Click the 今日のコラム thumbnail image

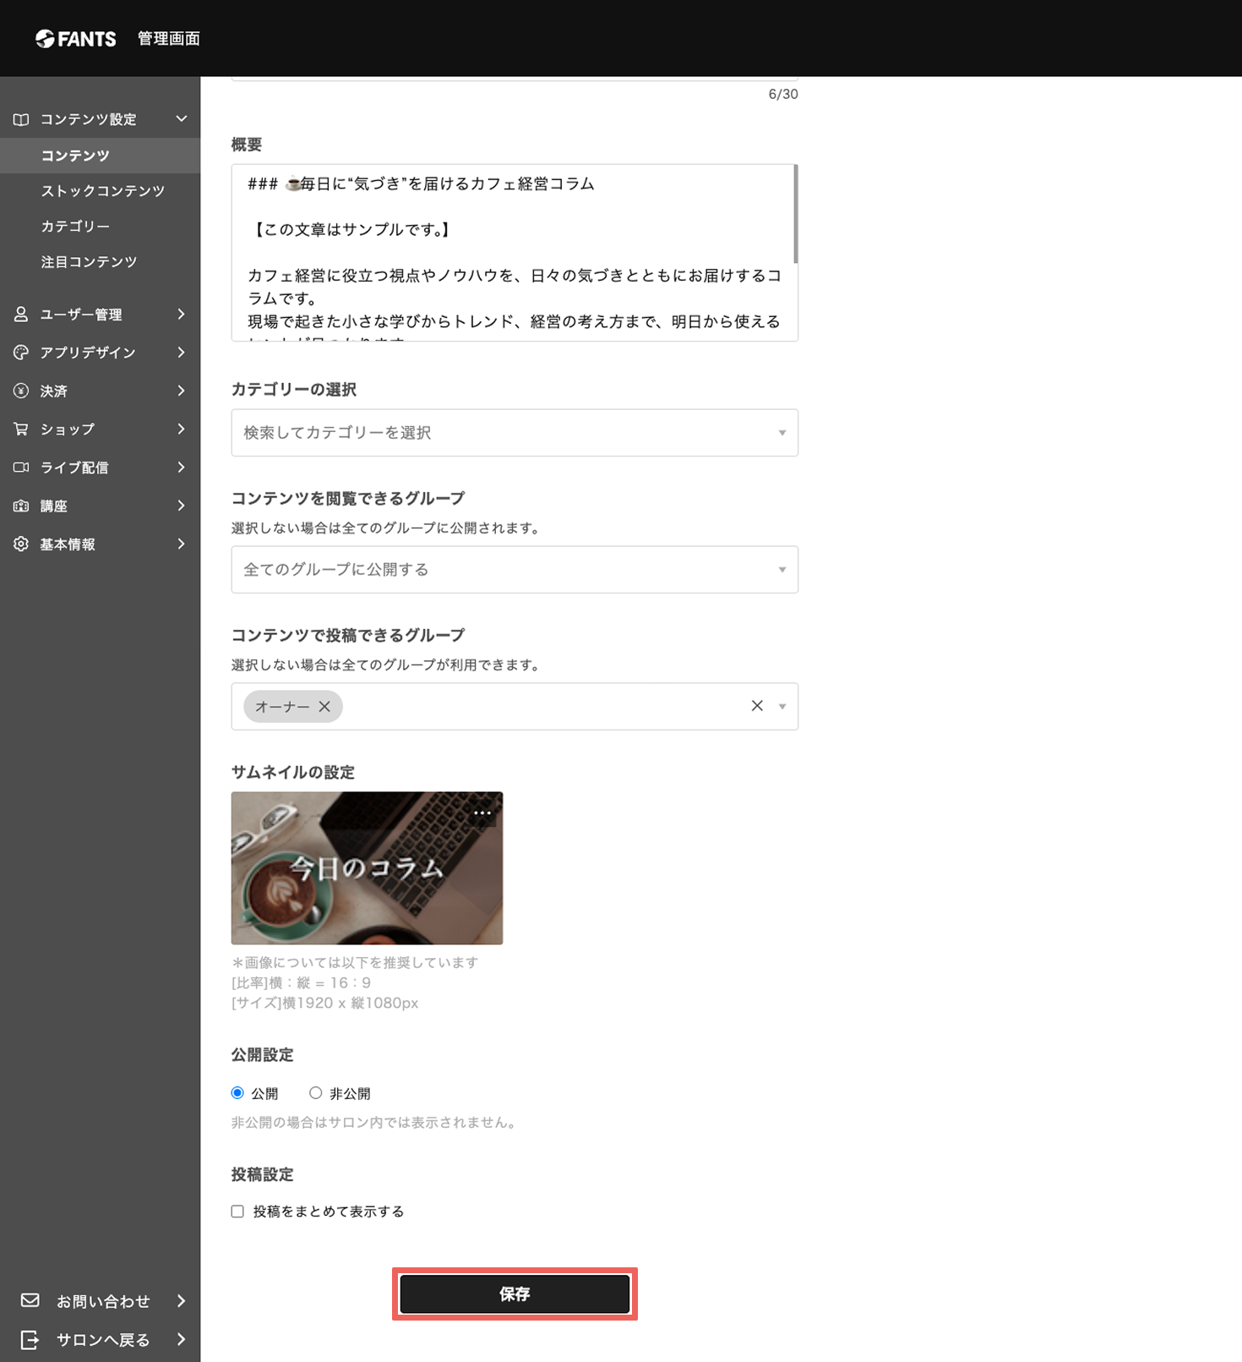coord(367,868)
